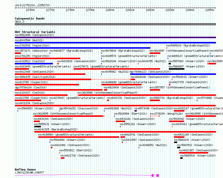Select nsv5480731 (ByrskaBishop2022) label
Screen dimensions: 223x178
[x=172, y=98]
